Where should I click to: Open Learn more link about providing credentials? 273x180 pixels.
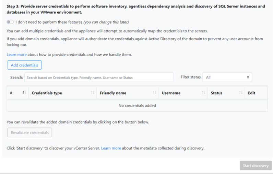coord(16,55)
